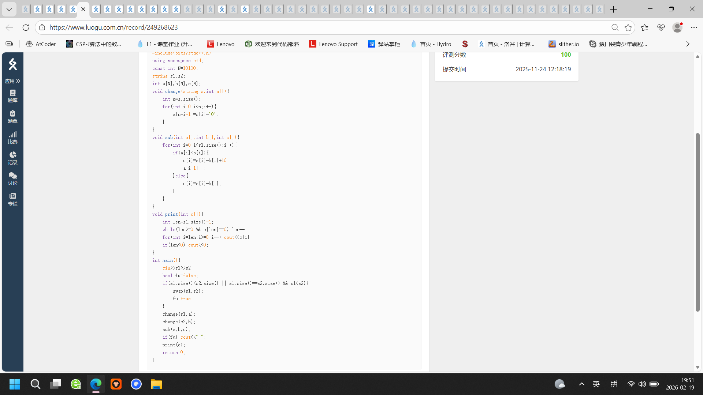Open 讨论 discussion section in sidebar
This screenshot has width=703, height=395.
point(12,178)
